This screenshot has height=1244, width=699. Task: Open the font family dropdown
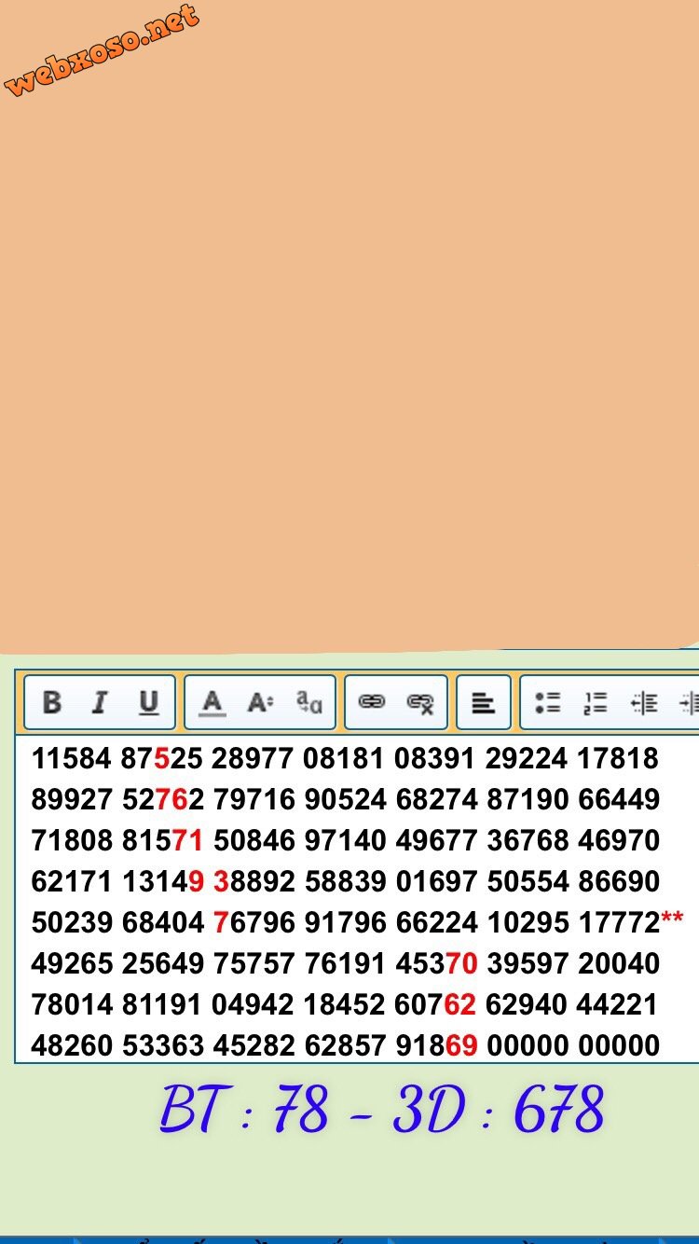pos(308,702)
